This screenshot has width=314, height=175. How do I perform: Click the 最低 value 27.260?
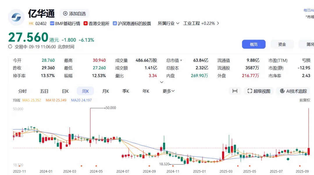point(99,68)
